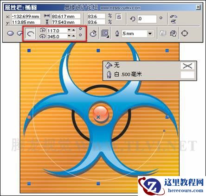Click the top-left selection handle on canvas

pyautogui.click(x=29, y=51)
